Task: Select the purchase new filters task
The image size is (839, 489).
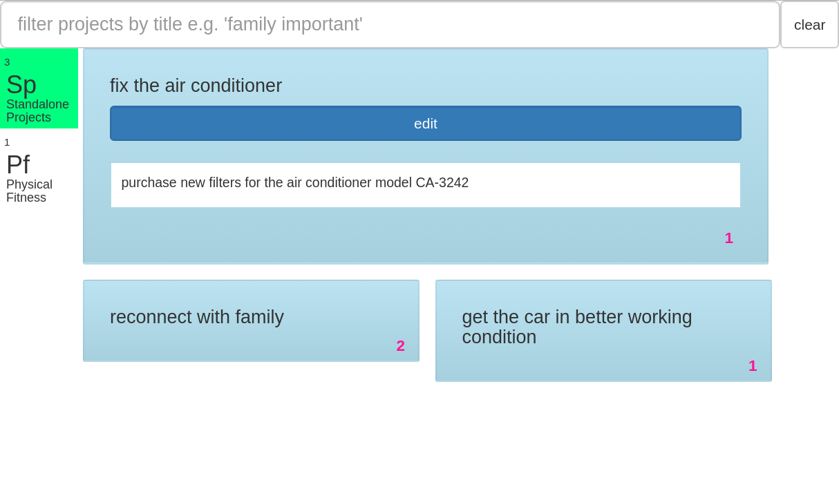Action: tap(426, 185)
